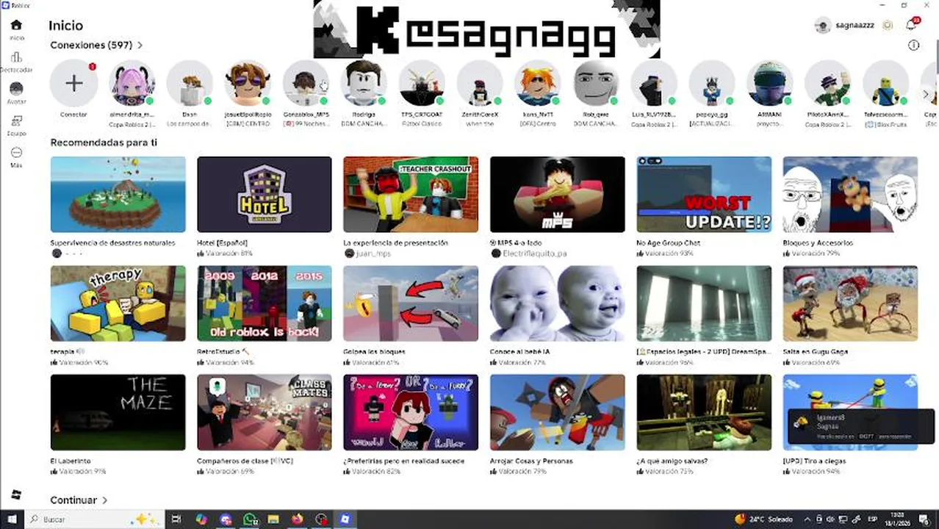
Task: Open File Explorer from the taskbar
Action: click(x=273, y=519)
